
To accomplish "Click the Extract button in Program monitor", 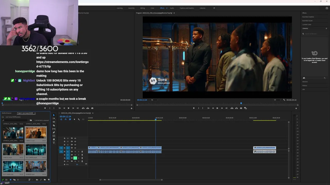I will pyautogui.click(x=236, y=108).
